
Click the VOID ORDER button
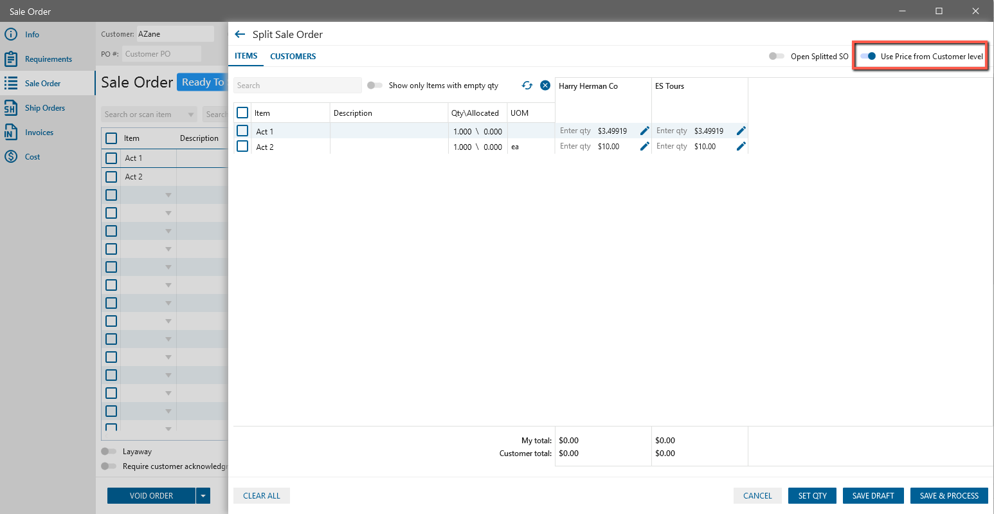(151, 495)
